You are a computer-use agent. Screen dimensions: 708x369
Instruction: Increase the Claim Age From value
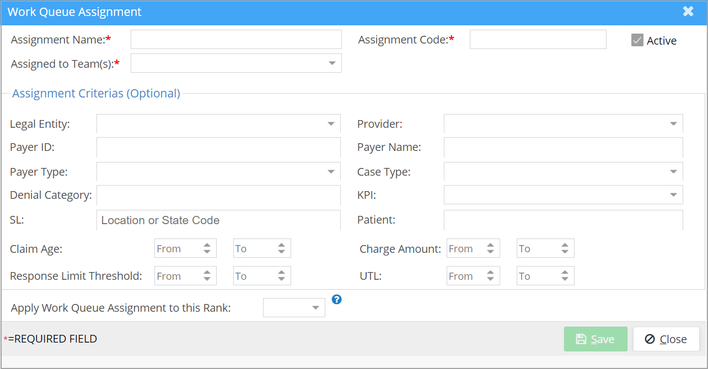(x=207, y=245)
